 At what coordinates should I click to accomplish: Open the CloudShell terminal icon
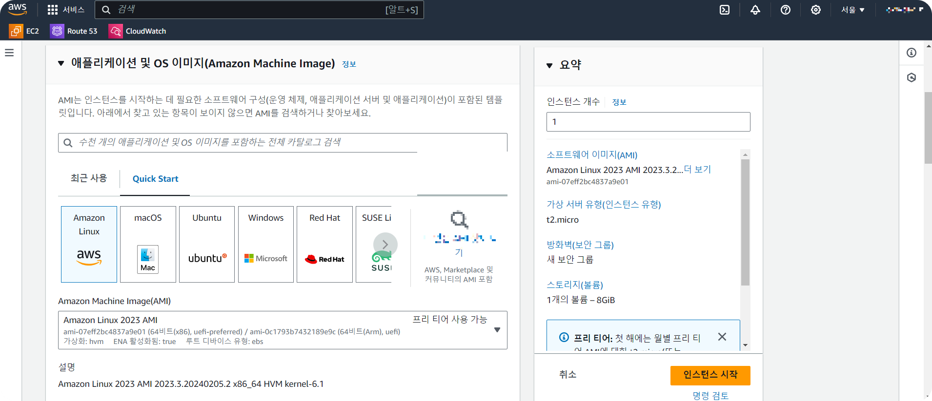click(x=725, y=10)
